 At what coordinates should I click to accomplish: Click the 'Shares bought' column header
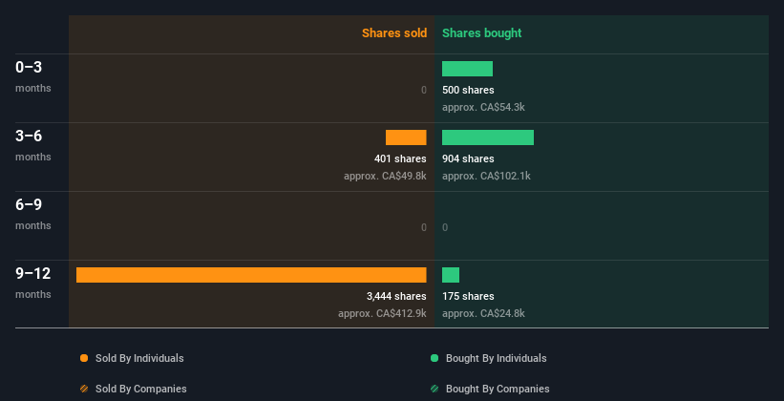click(481, 33)
